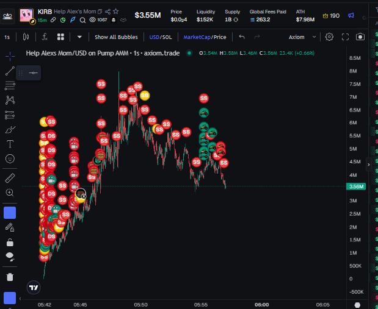This screenshot has width=378, height=309.
Task: Open the emoji icons tool
Action: (10, 159)
